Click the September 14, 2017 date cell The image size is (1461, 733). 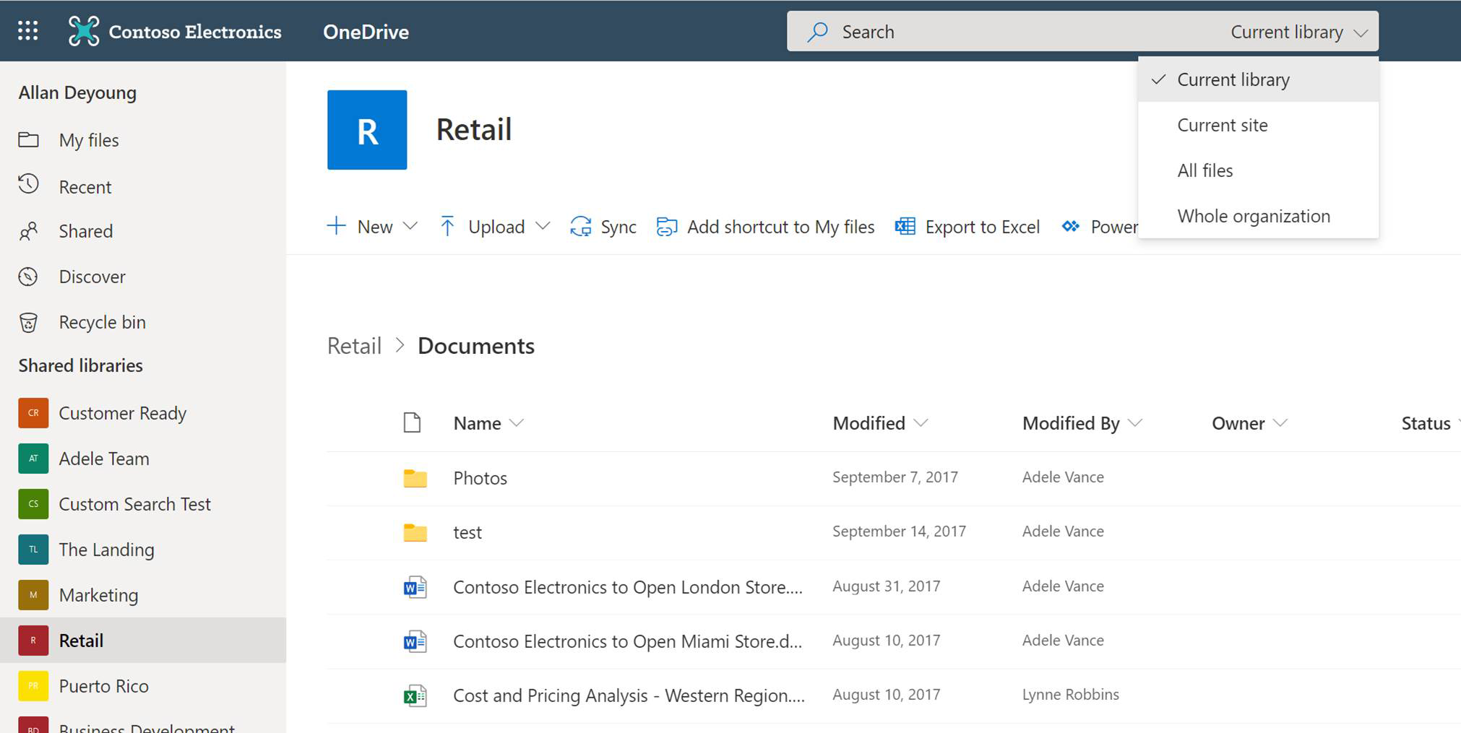[899, 531]
